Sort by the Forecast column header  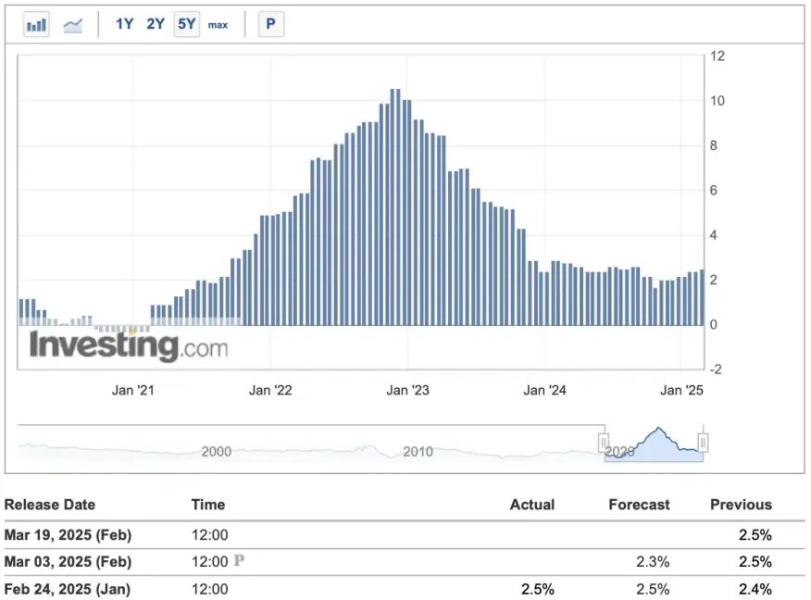point(639,505)
